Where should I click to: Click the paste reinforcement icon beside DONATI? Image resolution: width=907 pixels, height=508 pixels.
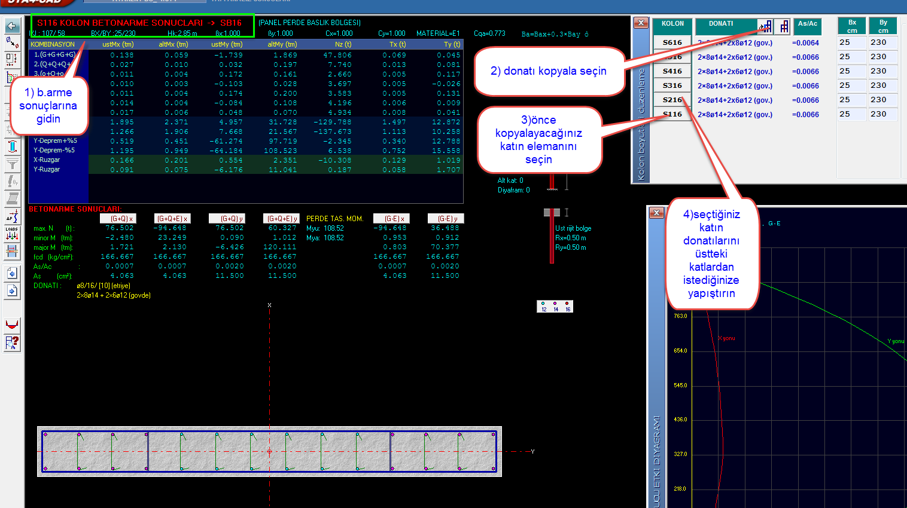[783, 26]
